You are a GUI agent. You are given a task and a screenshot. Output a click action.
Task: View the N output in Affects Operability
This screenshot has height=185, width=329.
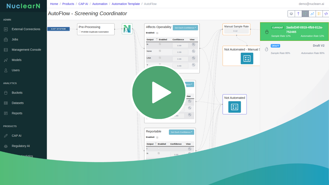point(194,44)
